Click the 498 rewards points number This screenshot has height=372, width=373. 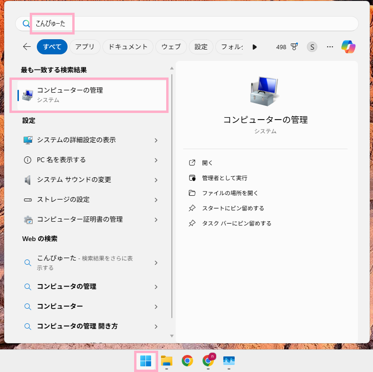click(x=281, y=47)
